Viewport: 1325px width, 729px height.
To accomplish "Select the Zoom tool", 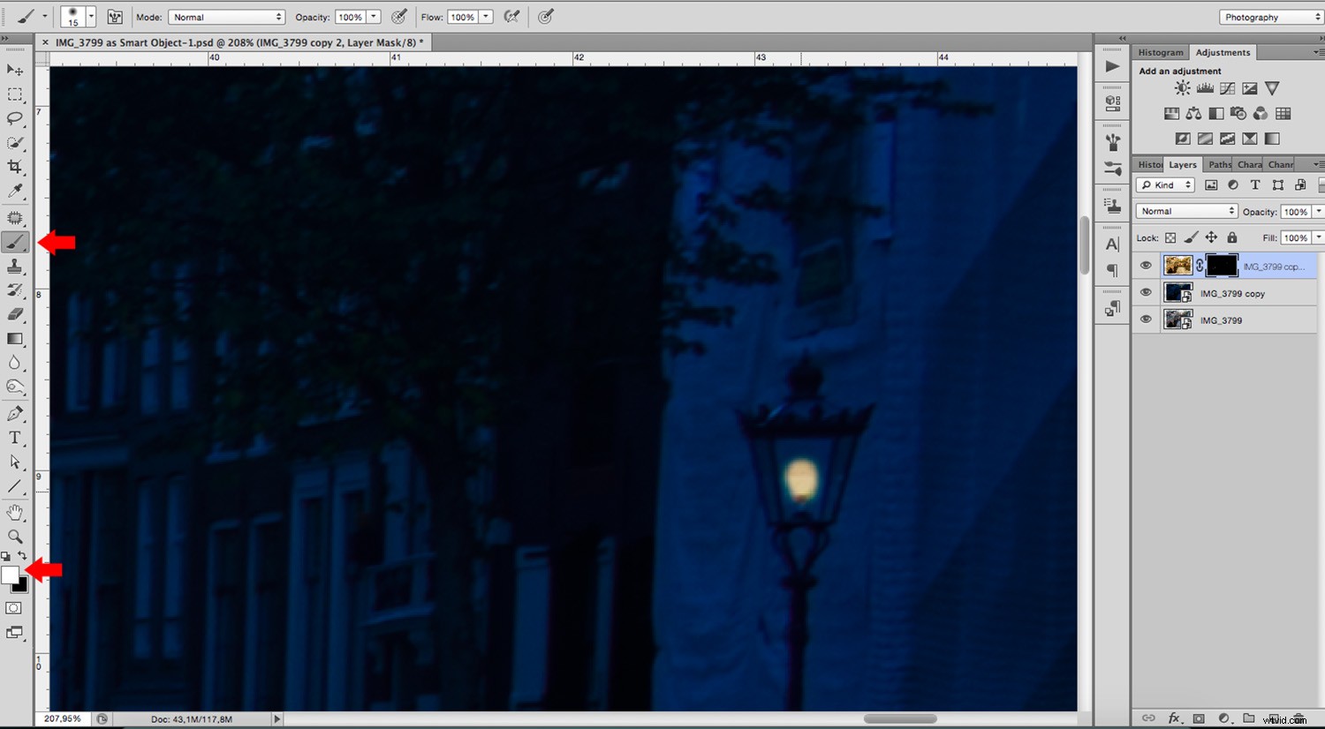I will [x=14, y=537].
